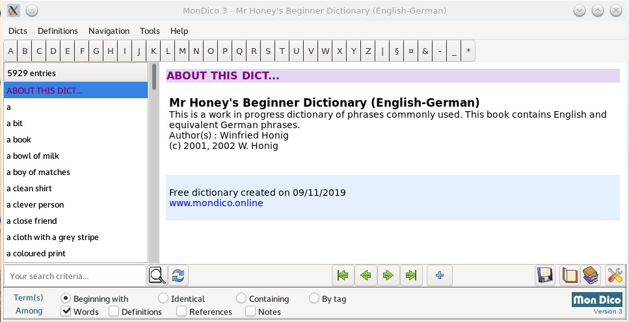This screenshot has width=629, height=322.
Task: Select the Containing radio option
Action: click(241, 299)
